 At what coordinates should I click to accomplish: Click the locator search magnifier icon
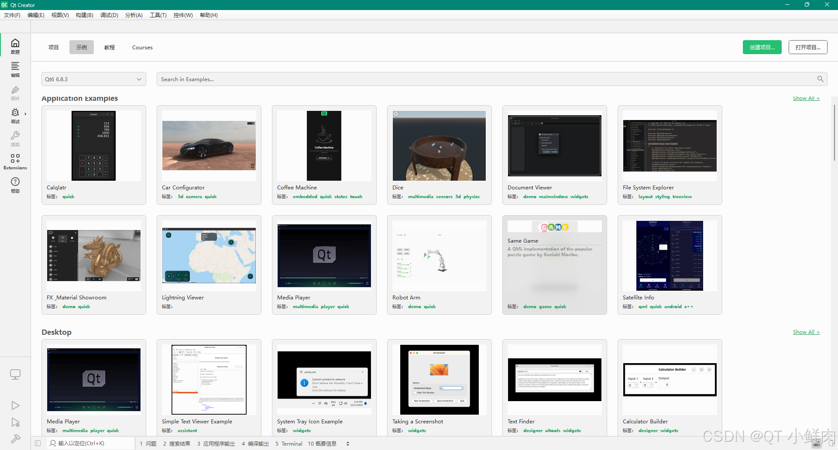[x=53, y=443]
